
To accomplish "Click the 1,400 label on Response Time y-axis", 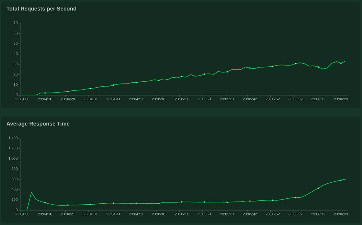I will (13, 138).
